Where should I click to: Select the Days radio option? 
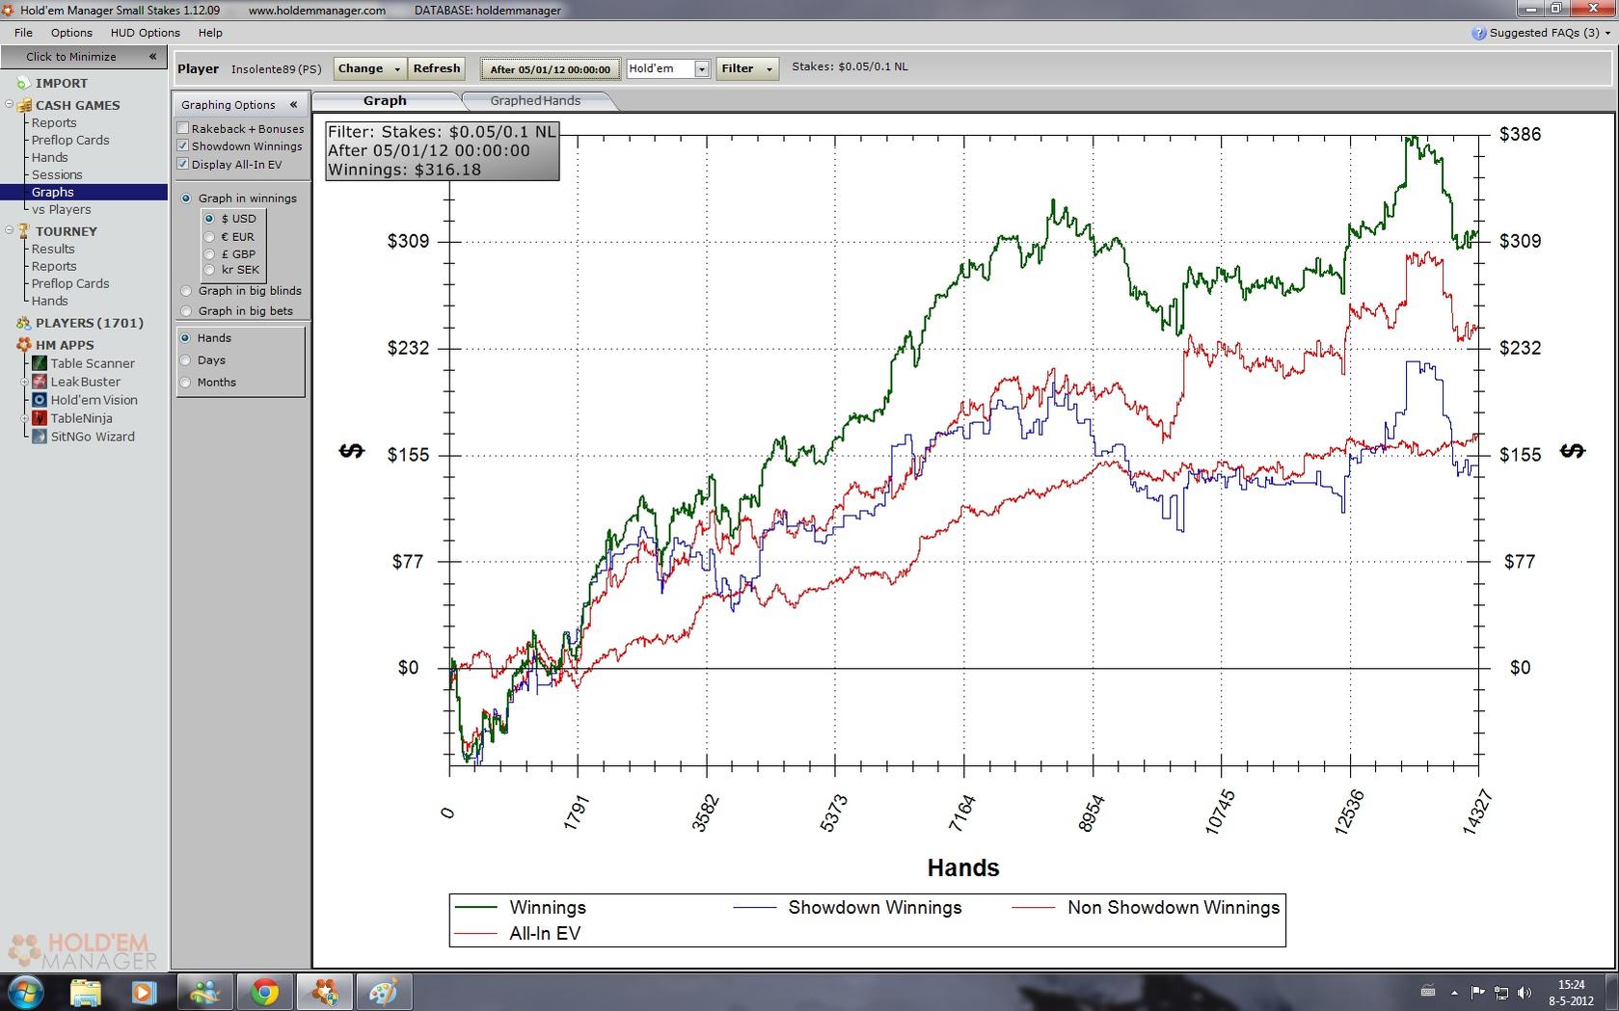click(185, 360)
